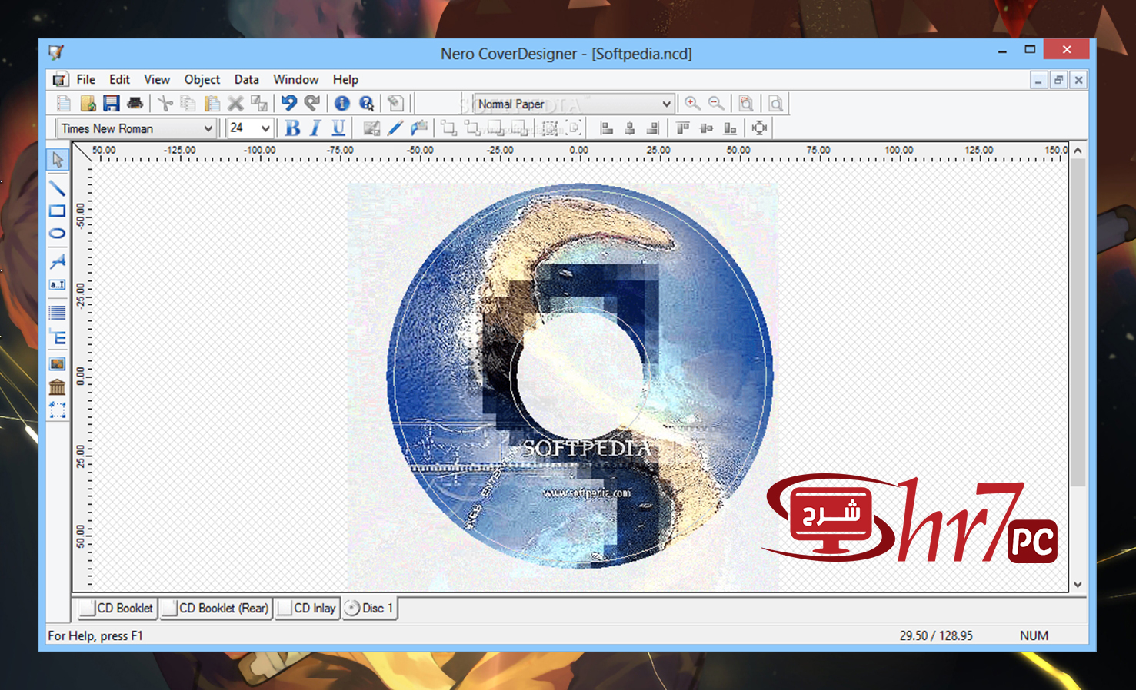Click the center on page icon
Screen dimensions: 1136x690
click(x=759, y=128)
